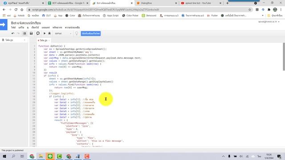The image size is (285, 160).
Task: Expand bookmarks overflow arrow
Action: click(262, 16)
